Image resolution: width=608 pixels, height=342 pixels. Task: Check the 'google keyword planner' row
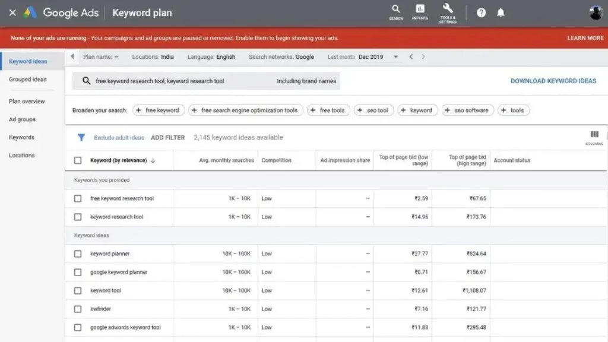click(x=78, y=272)
